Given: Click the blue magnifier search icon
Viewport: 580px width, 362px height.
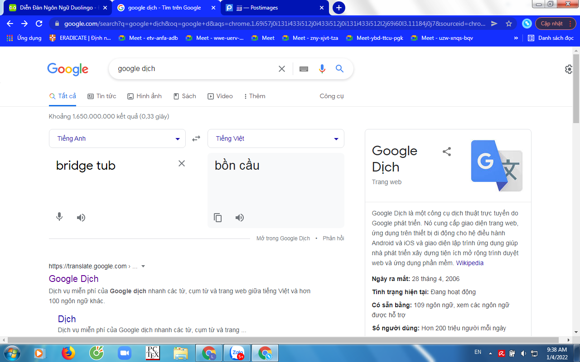Looking at the screenshot, I should (x=339, y=69).
